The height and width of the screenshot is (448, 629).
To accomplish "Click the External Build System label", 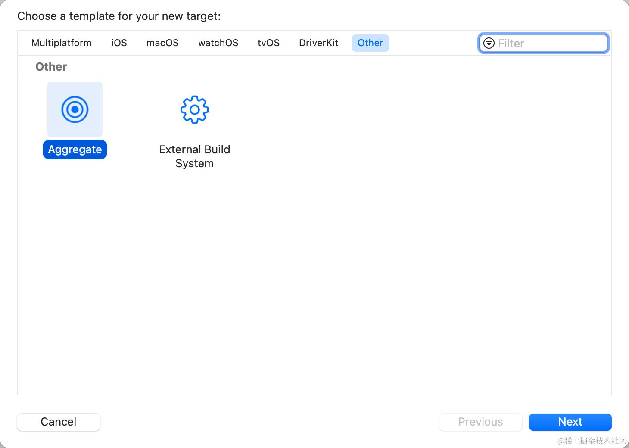I will click(194, 156).
